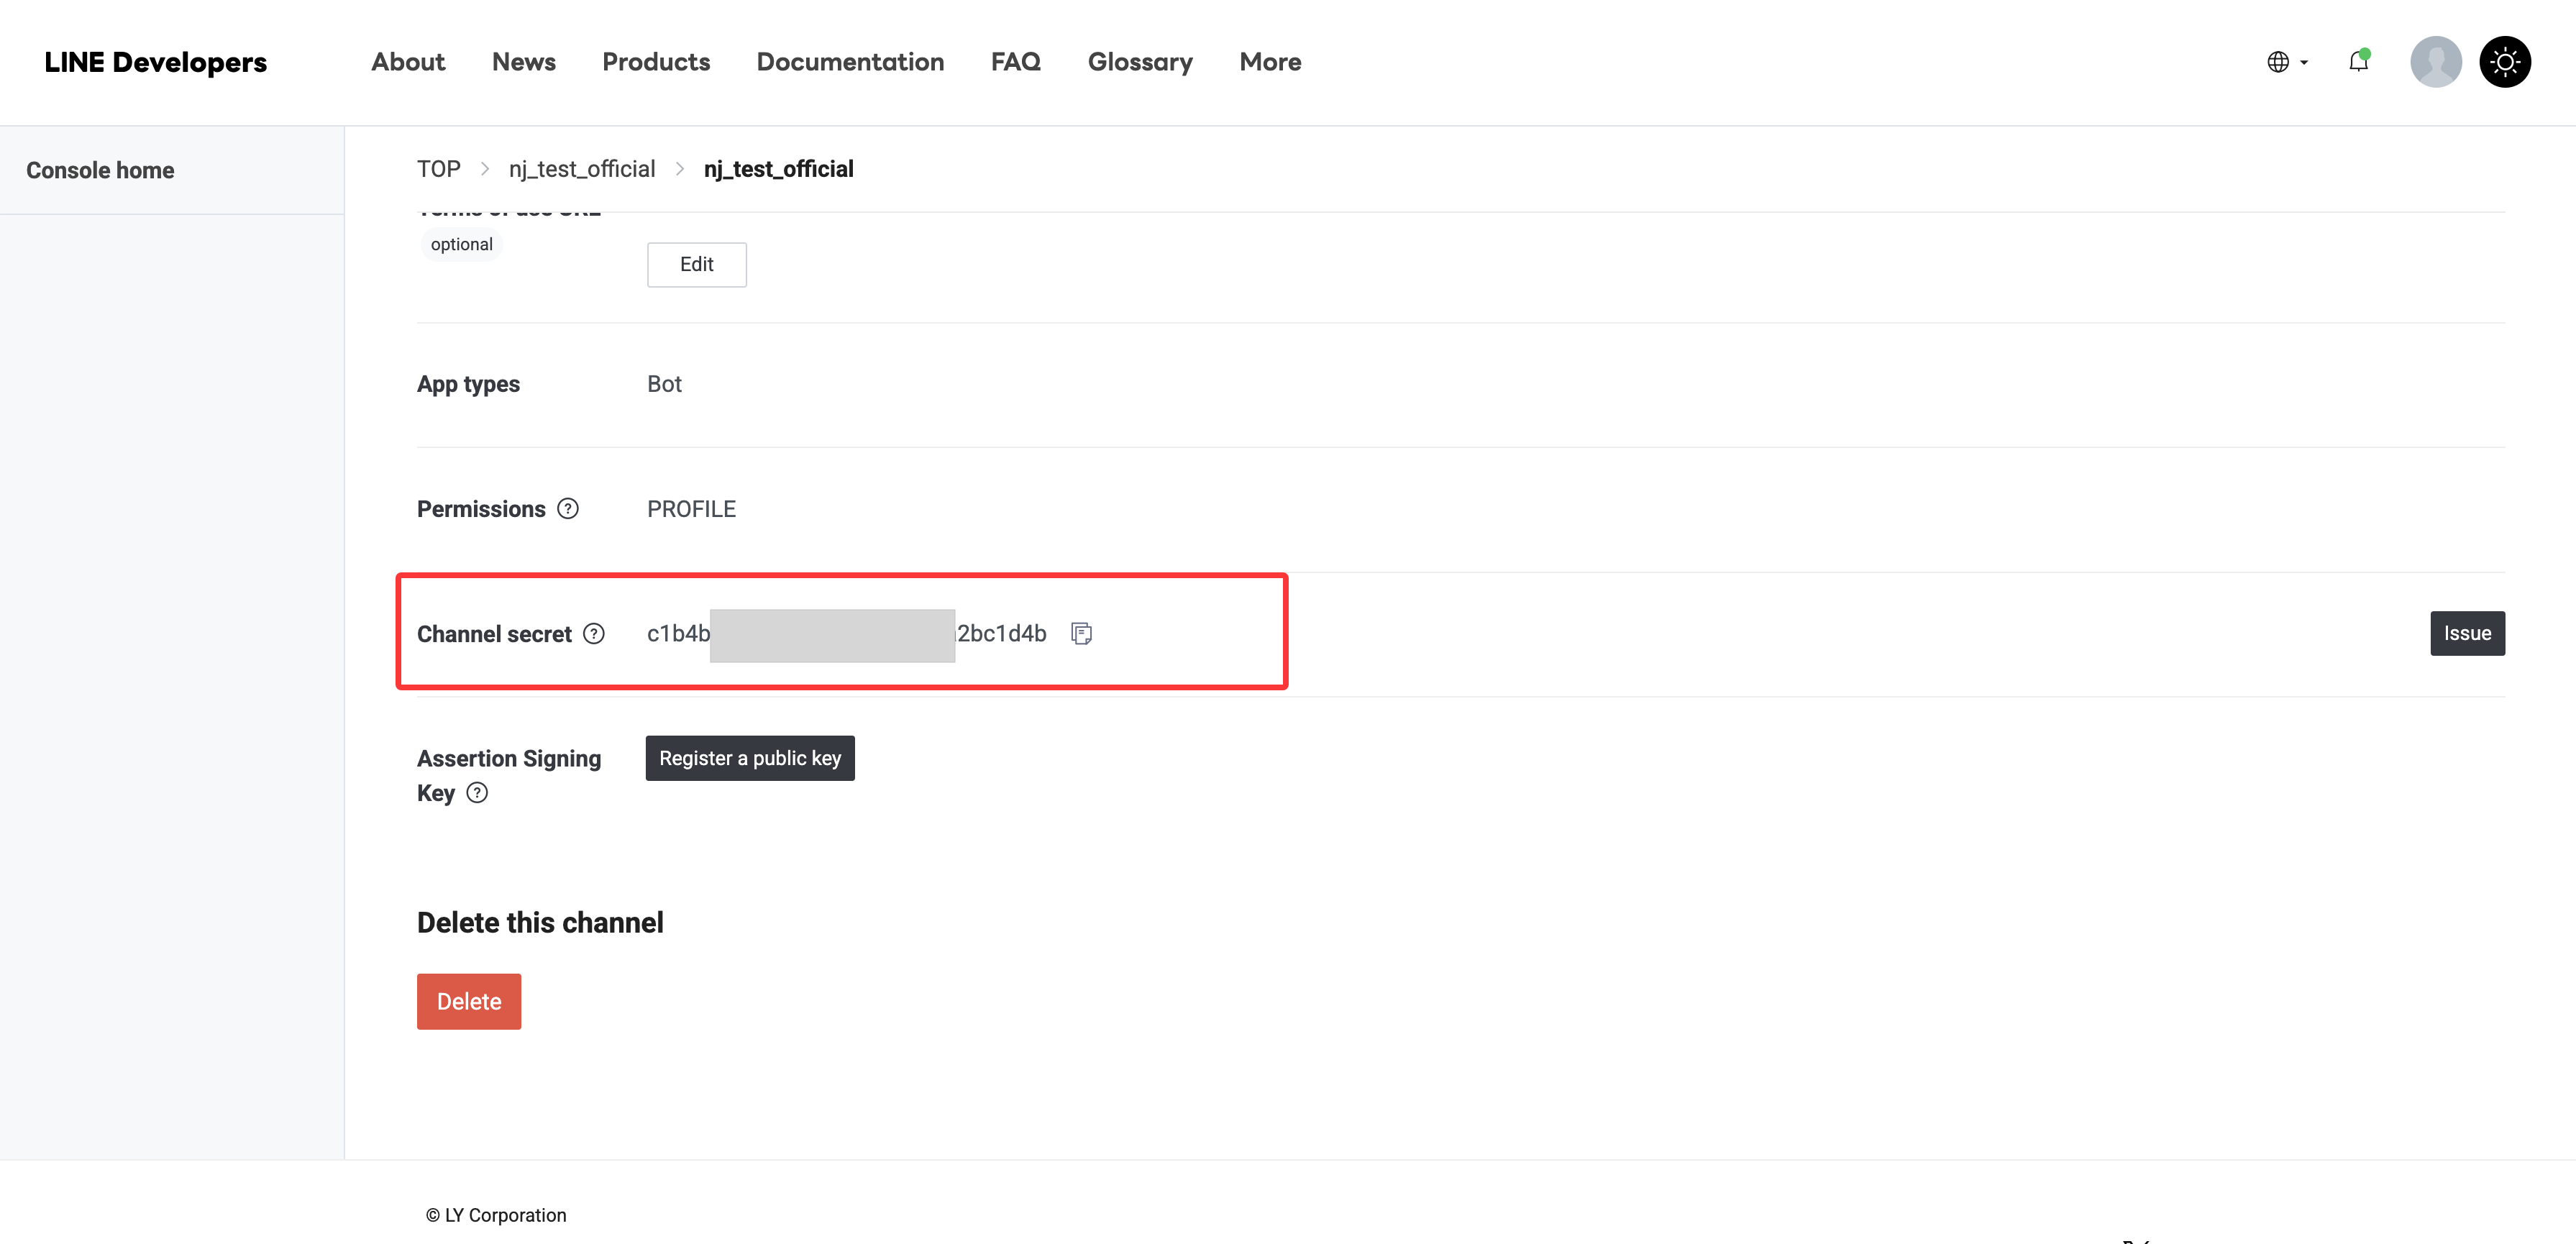Open notifications bell
Screen dimensions: 2576x1244
[2358, 61]
